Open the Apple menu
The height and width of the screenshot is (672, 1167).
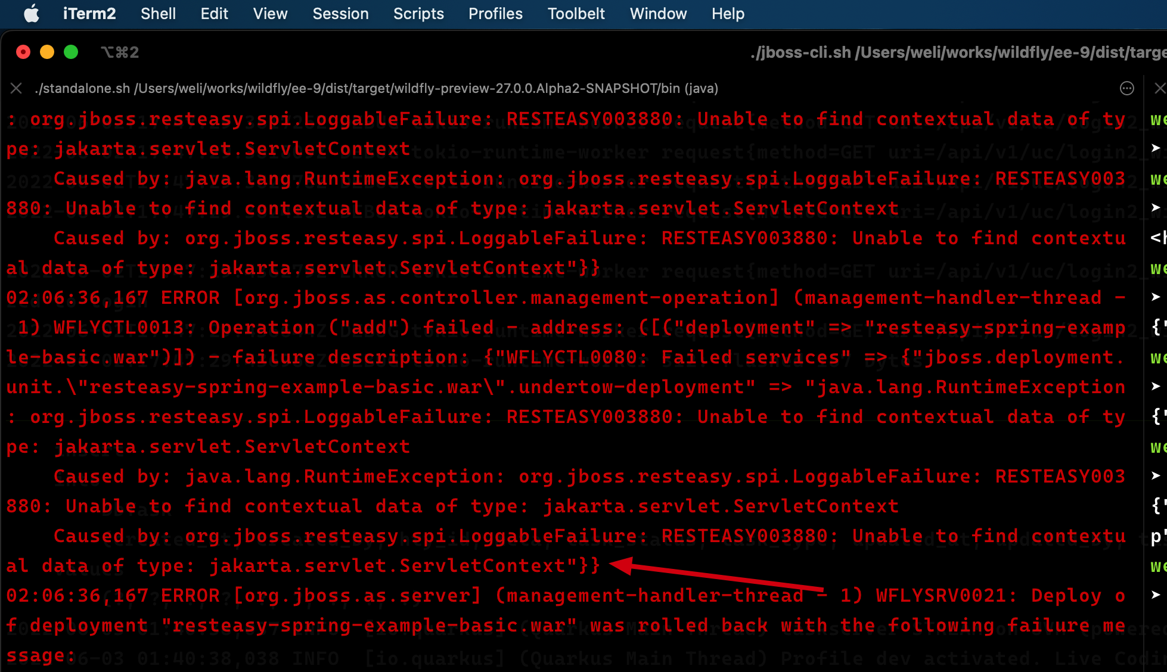click(31, 13)
